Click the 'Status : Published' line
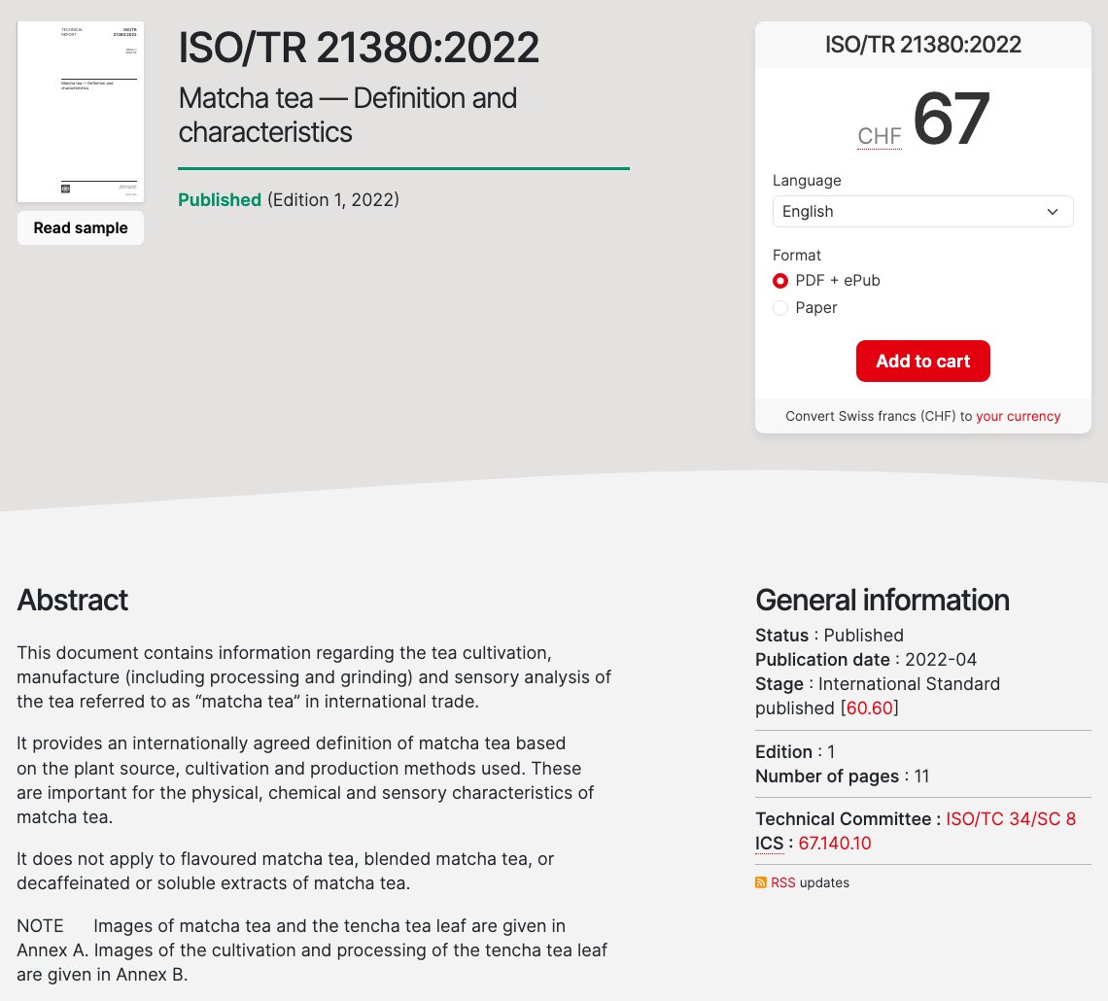 (829, 635)
